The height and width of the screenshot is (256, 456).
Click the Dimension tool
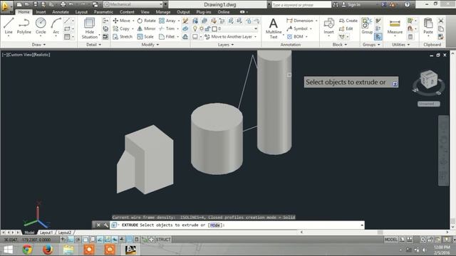click(x=300, y=21)
